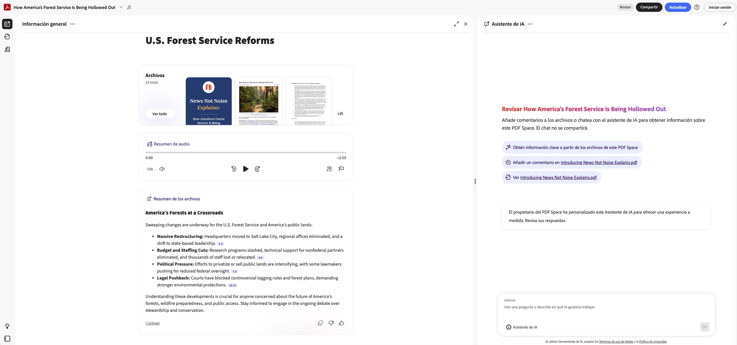The width and height of the screenshot is (737, 345).
Task: Close the Información general panel
Action: coord(466,24)
